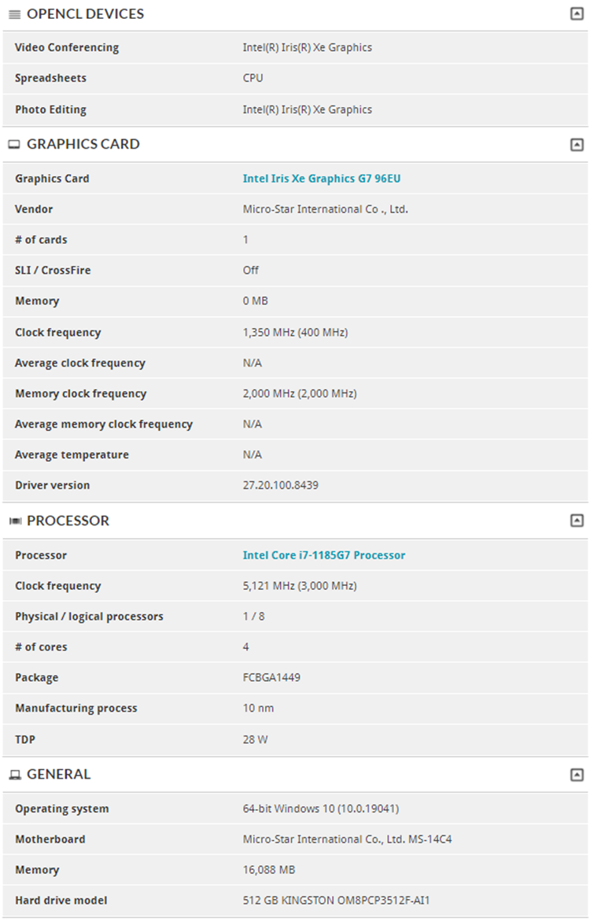This screenshot has width=590, height=921.
Task: Click the OPENCL DEVICES heading
Action: pyautogui.click(x=85, y=14)
